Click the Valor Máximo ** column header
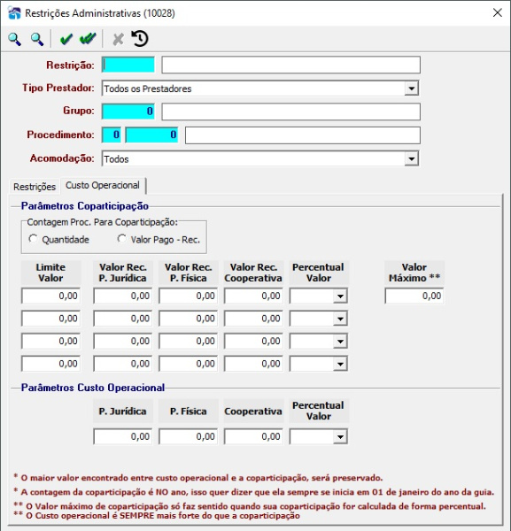Viewport: 511px width, 531px height. point(414,273)
